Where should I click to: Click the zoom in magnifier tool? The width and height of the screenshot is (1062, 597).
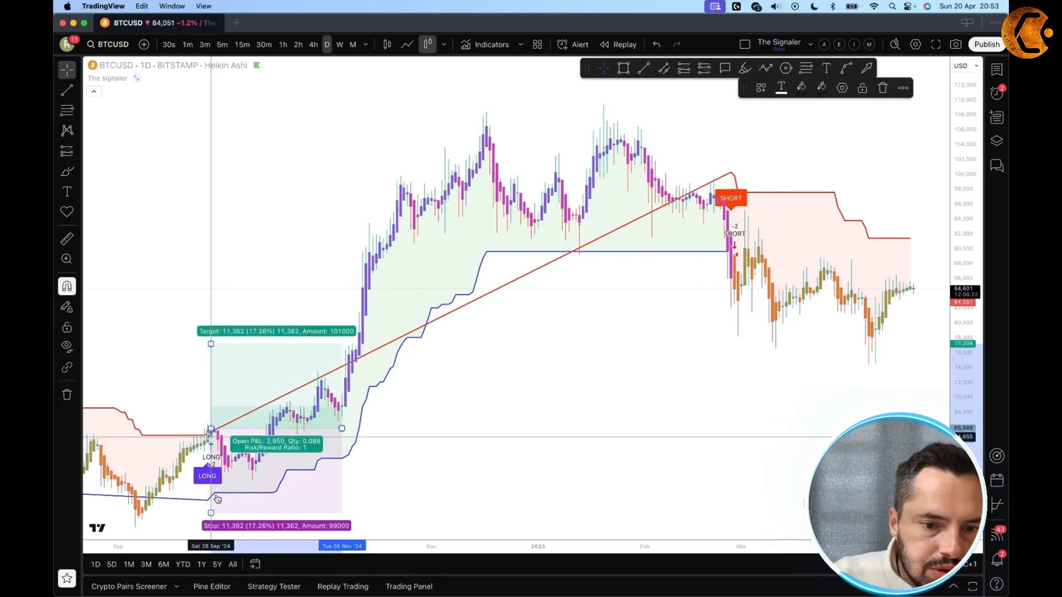[x=67, y=259]
